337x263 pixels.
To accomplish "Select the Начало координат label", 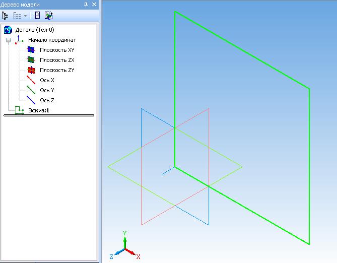I will pos(52,40).
